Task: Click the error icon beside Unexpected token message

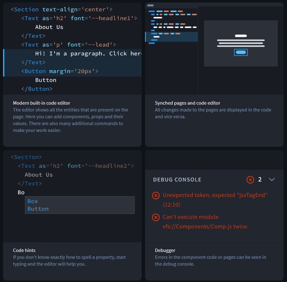Action: pos(156,195)
